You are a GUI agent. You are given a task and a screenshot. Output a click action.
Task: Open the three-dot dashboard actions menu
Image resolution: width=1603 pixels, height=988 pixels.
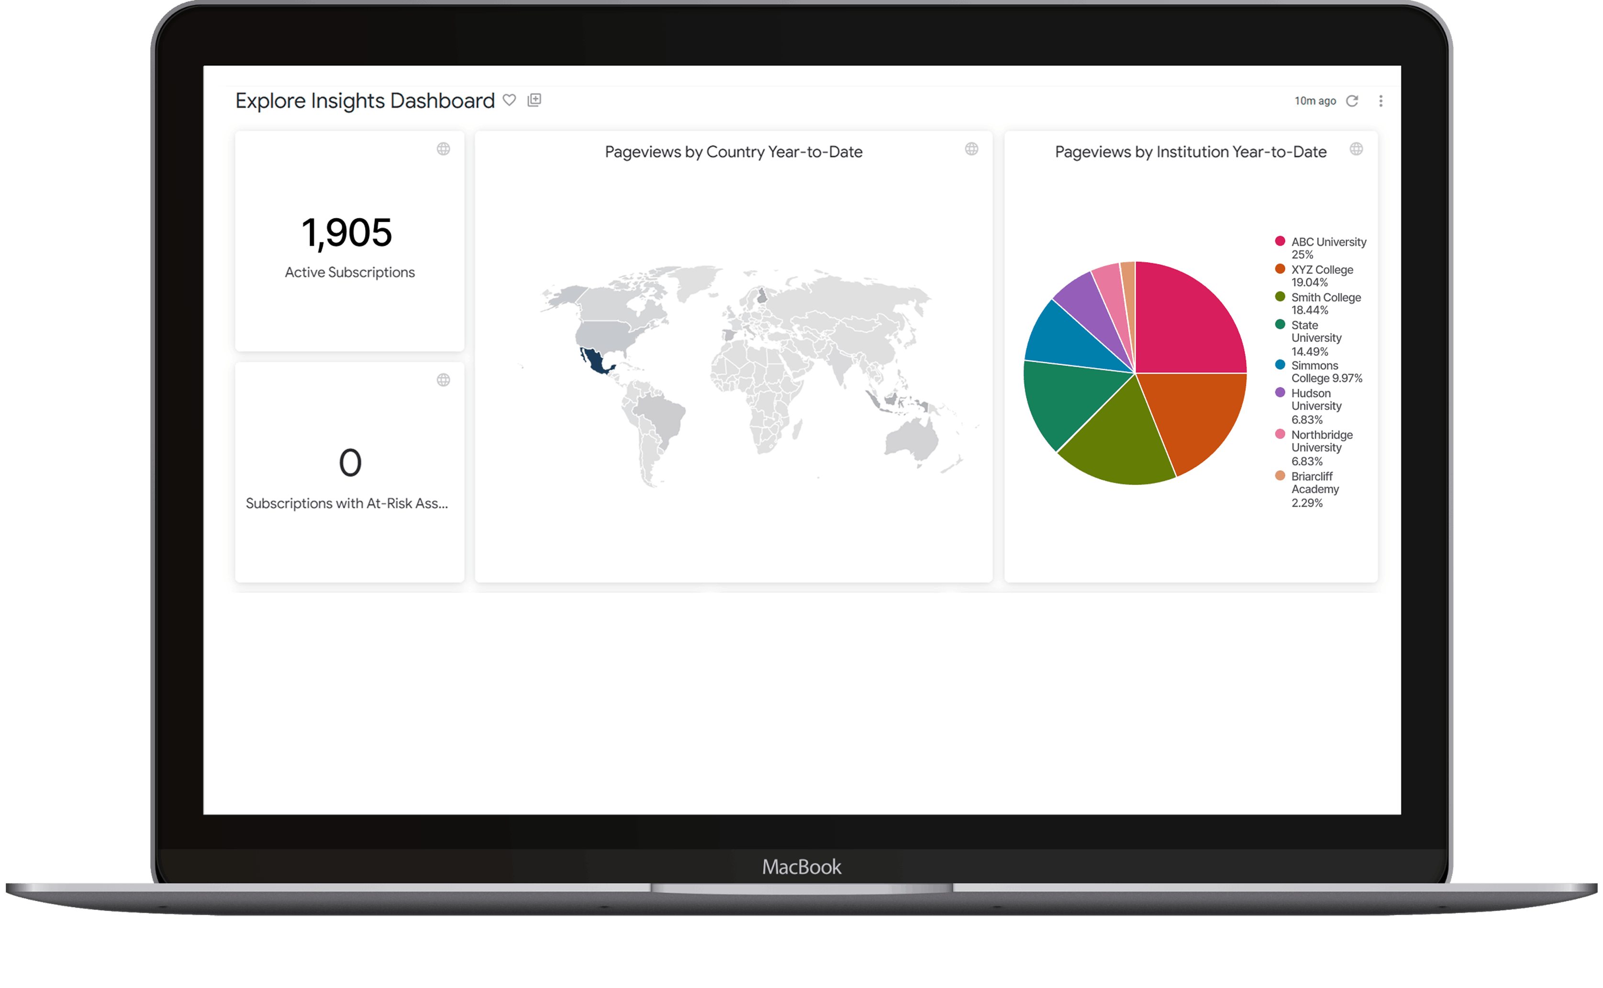1381,101
